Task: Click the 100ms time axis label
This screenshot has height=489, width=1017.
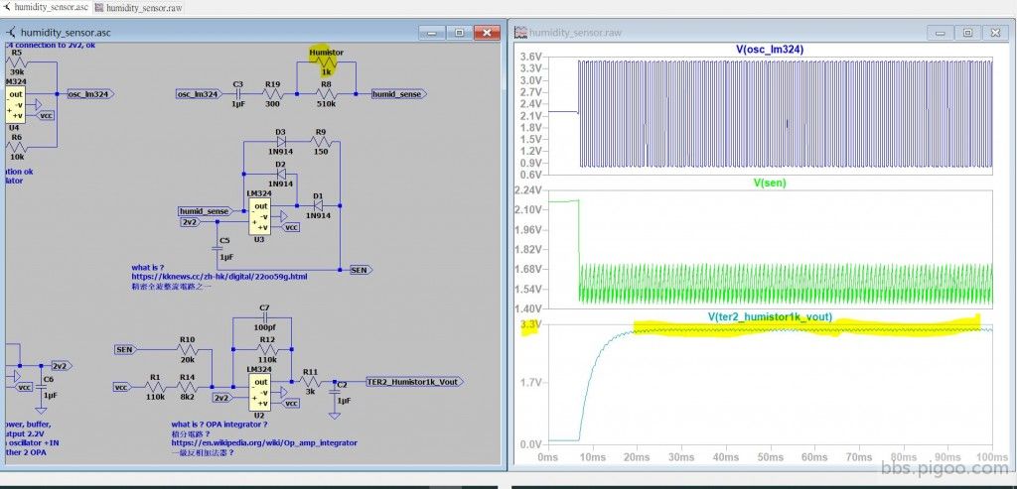Action: tap(992, 457)
